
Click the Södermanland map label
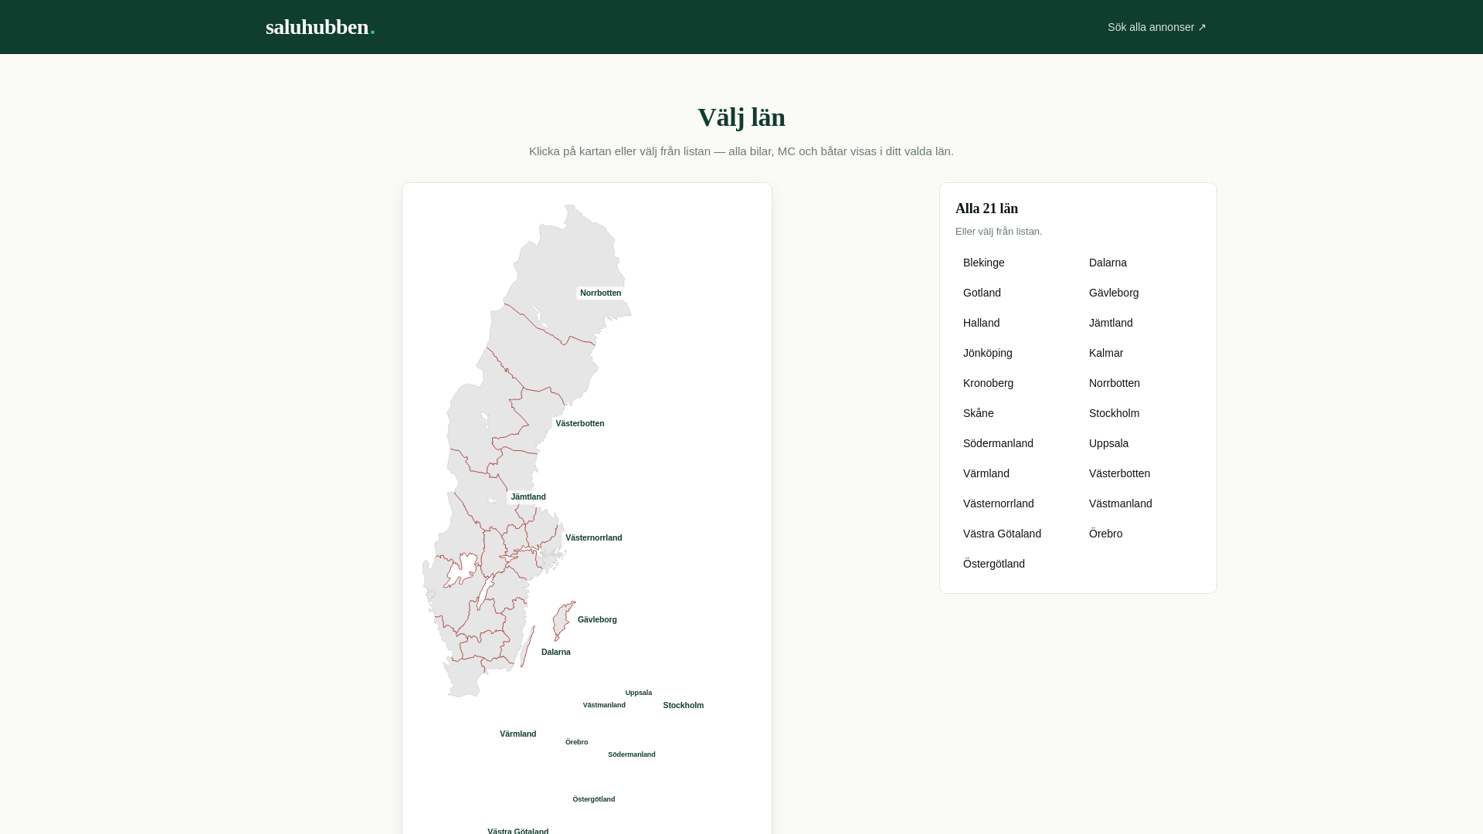tap(632, 755)
